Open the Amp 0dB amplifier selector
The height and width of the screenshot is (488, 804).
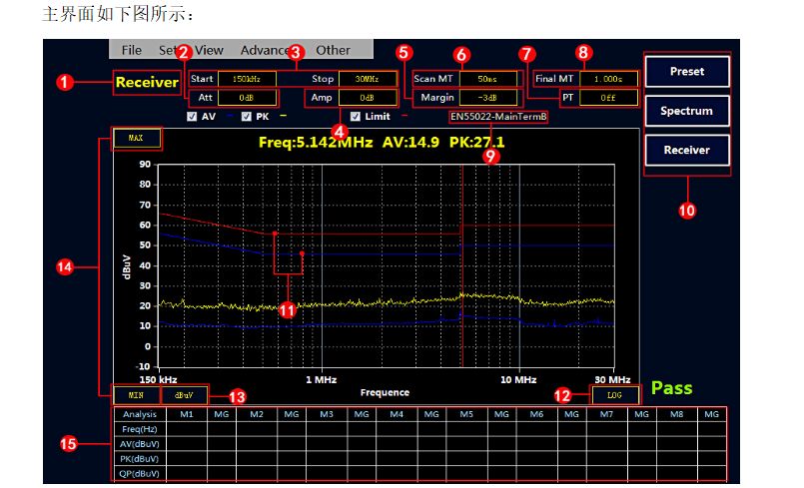tap(367, 98)
